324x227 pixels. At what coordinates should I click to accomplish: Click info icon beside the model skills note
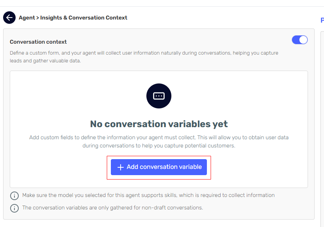click(x=14, y=195)
